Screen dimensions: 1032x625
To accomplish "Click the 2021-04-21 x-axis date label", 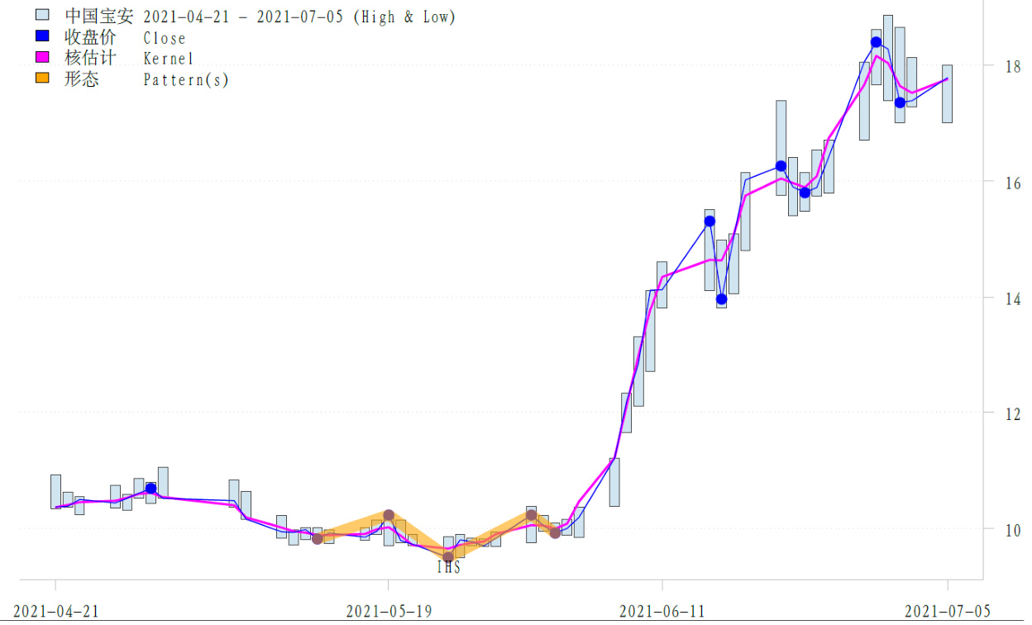I will pyautogui.click(x=56, y=611).
